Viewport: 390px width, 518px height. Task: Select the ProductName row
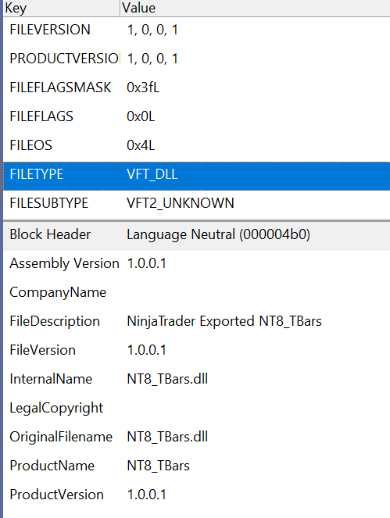pos(197,466)
